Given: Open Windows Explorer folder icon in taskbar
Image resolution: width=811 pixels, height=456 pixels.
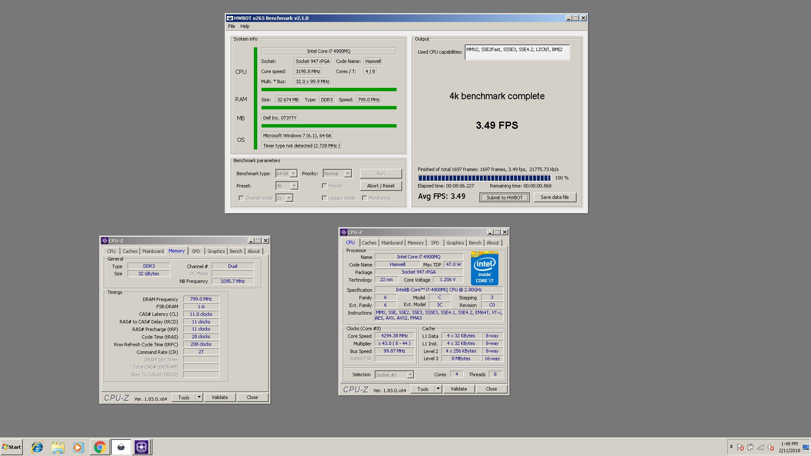Looking at the screenshot, I should point(58,447).
